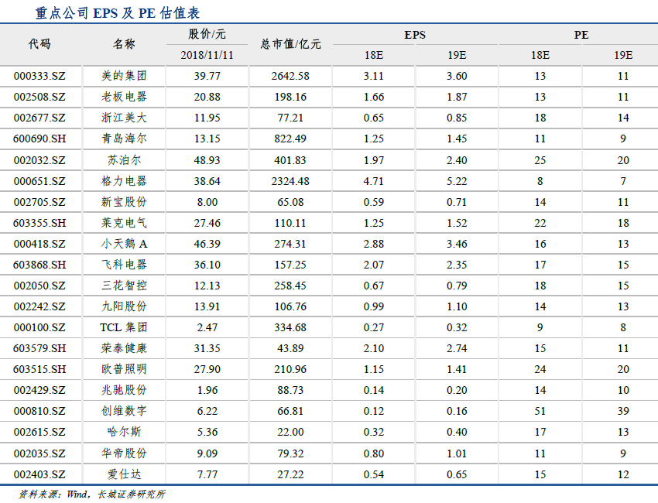Select the EPS group header
Viewport: 658px width, 503px height.
[x=415, y=35]
